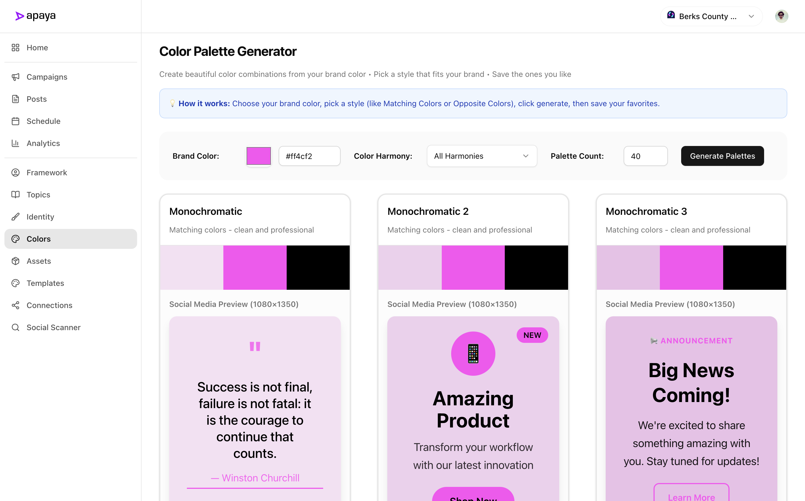Click the Palette Count number field
The height and width of the screenshot is (501, 805).
[x=645, y=156]
